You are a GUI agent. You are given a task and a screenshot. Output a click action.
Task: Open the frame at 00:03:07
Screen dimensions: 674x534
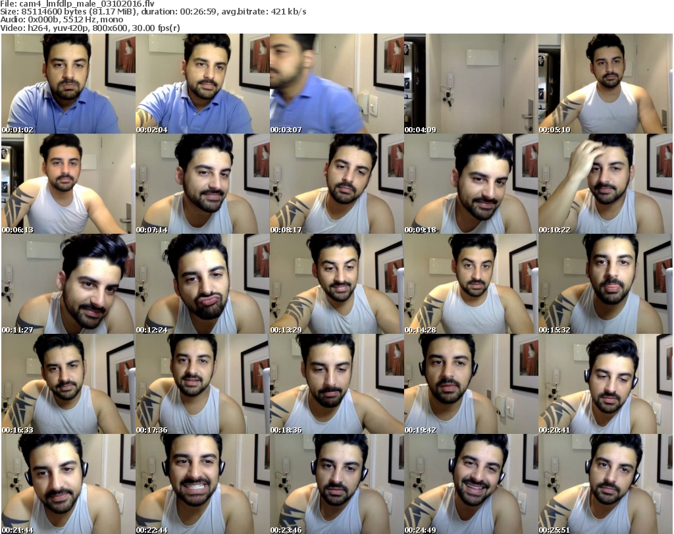click(336, 84)
